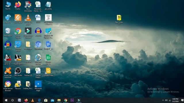Open Edge from the taskbar
184x103 pixels.
click(x=39, y=100)
